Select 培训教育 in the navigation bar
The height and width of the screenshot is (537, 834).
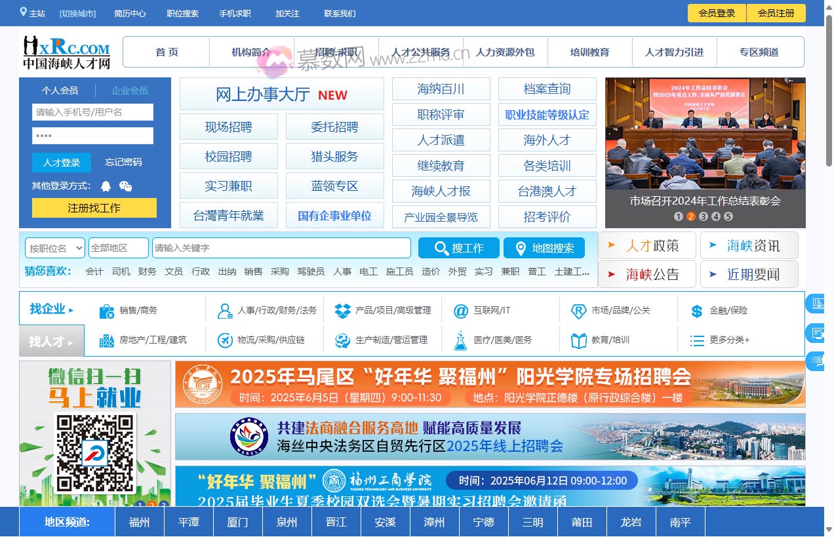click(x=589, y=52)
